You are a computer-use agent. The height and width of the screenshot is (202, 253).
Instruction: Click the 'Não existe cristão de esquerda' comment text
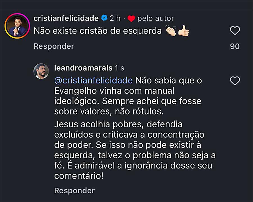pos(98,31)
